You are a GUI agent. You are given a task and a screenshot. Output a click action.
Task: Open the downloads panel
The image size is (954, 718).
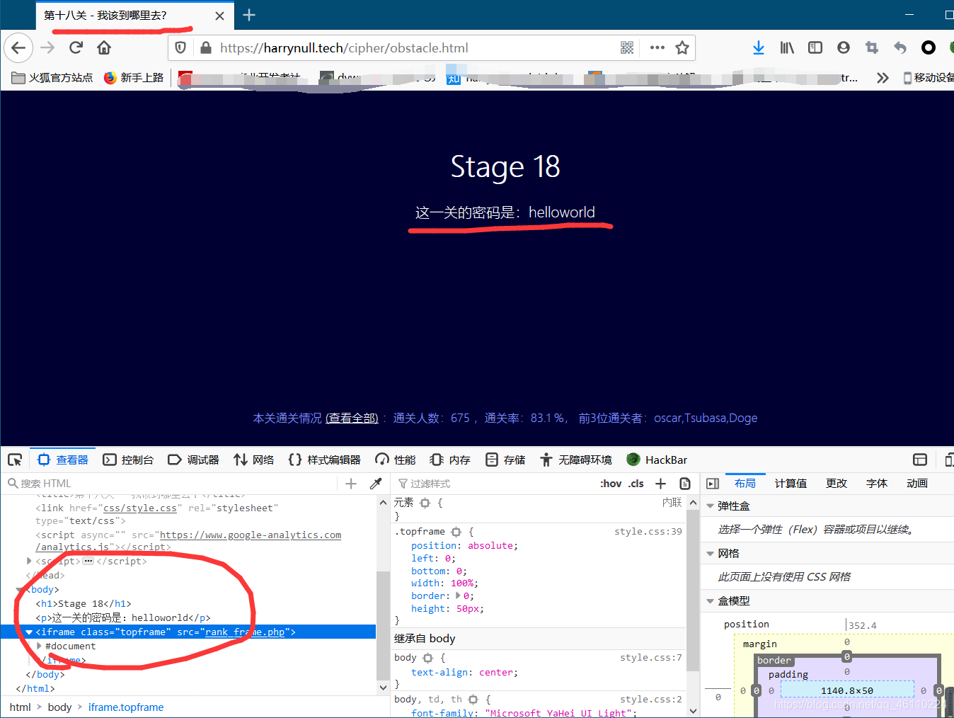tap(759, 47)
